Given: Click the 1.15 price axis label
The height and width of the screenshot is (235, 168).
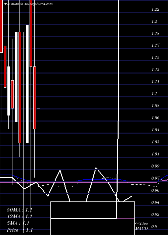Looking at the screenshot, I should point(155,57).
